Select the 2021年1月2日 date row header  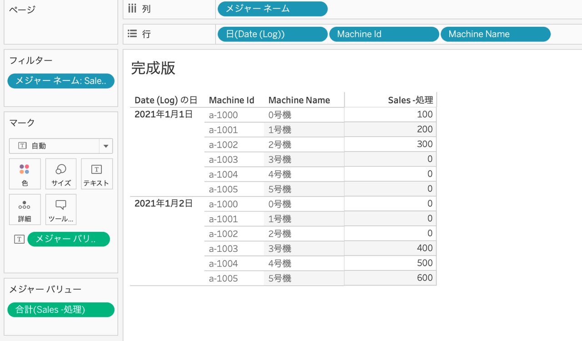(164, 204)
